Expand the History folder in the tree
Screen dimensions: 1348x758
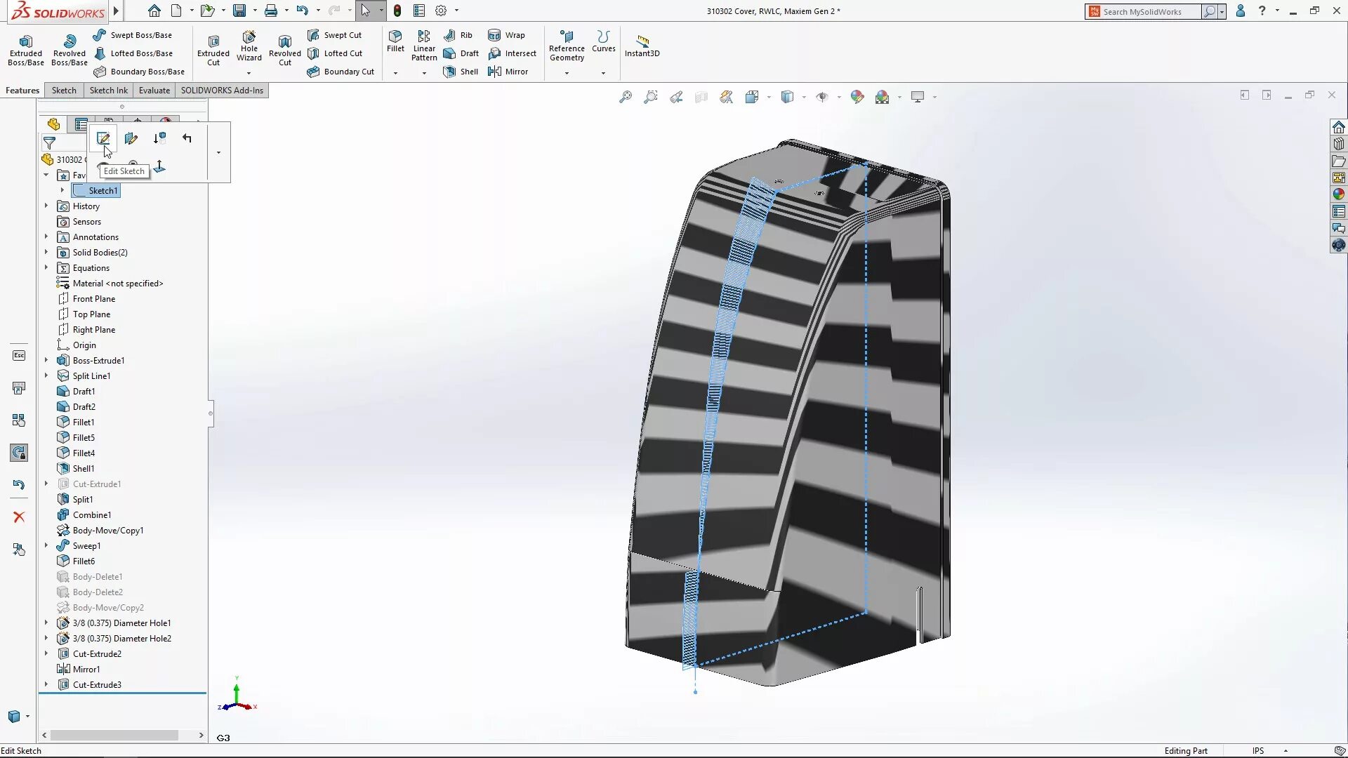tap(46, 206)
